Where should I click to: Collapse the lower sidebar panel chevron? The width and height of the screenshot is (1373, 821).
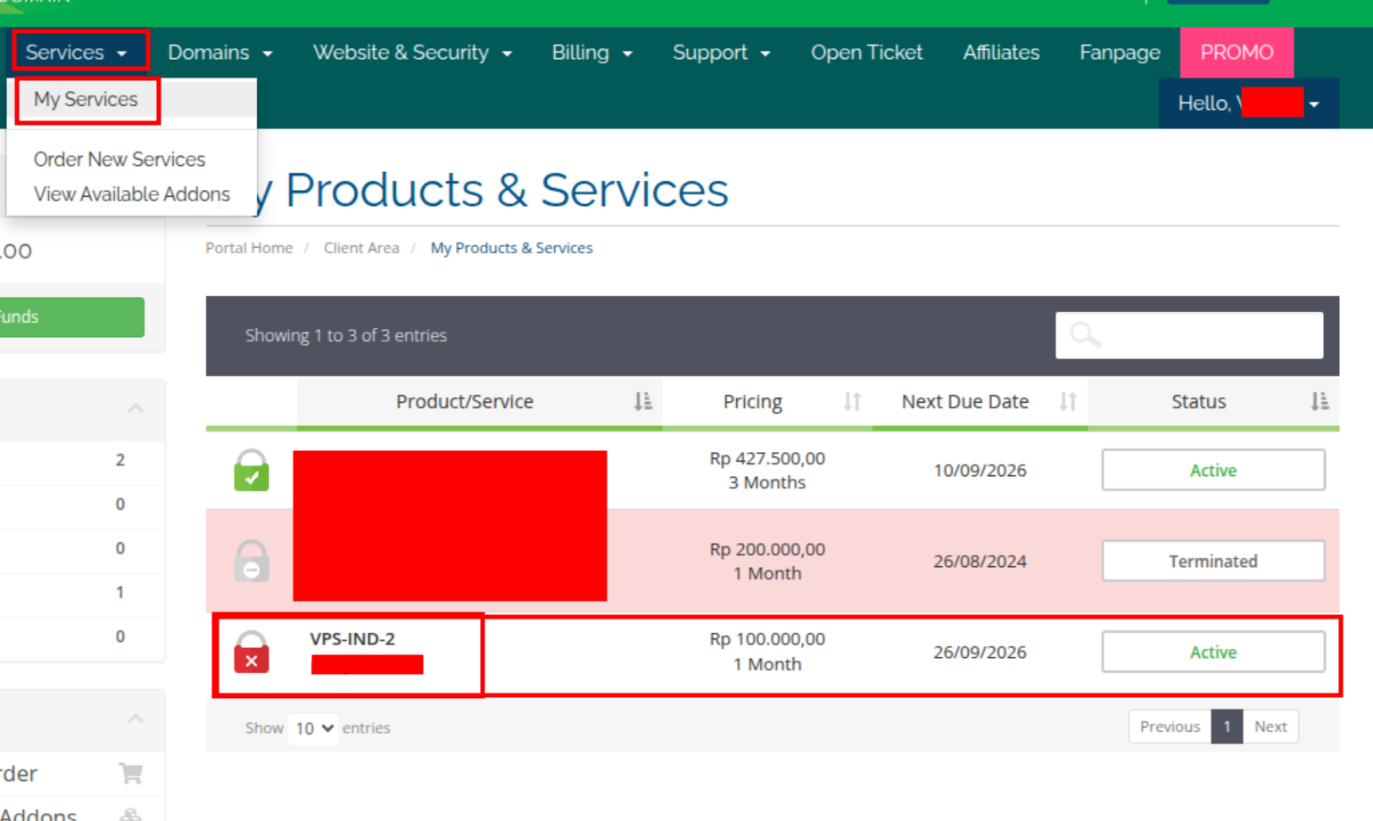click(x=136, y=718)
